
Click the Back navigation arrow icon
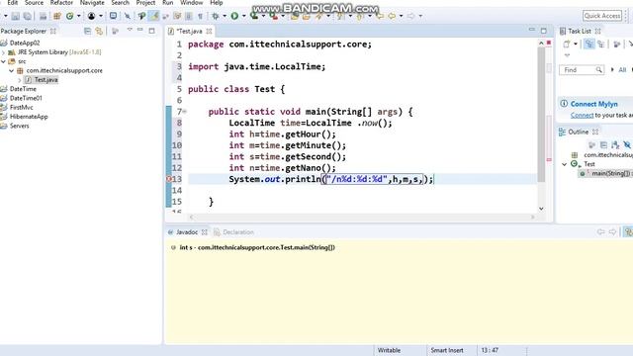click(x=392, y=16)
